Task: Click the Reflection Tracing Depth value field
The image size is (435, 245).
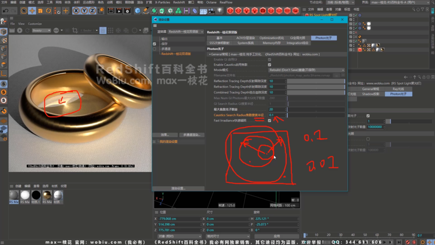Action: (x=277, y=81)
